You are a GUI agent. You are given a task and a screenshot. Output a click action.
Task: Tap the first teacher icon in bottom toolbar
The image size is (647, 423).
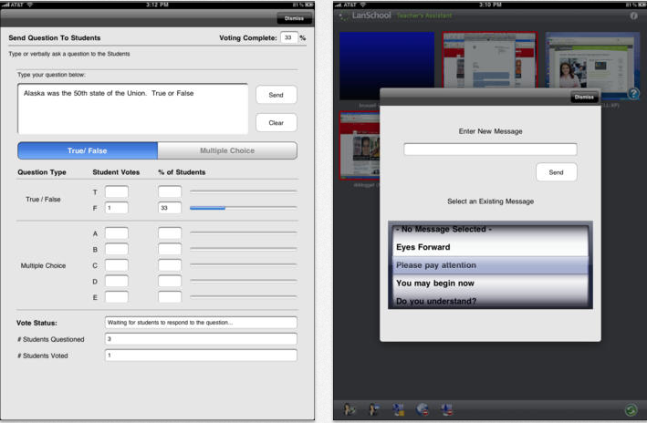350,409
